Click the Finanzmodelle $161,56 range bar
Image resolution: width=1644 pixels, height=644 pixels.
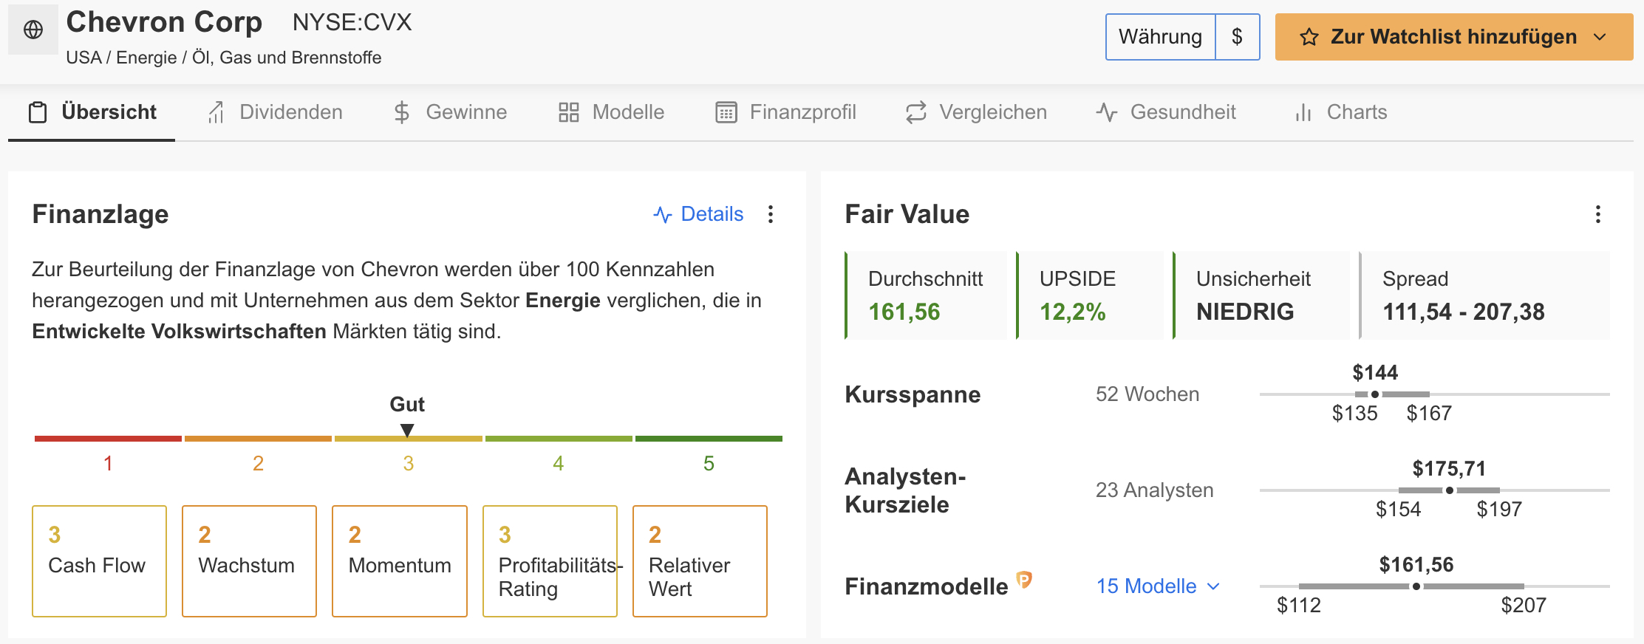pos(1434,586)
